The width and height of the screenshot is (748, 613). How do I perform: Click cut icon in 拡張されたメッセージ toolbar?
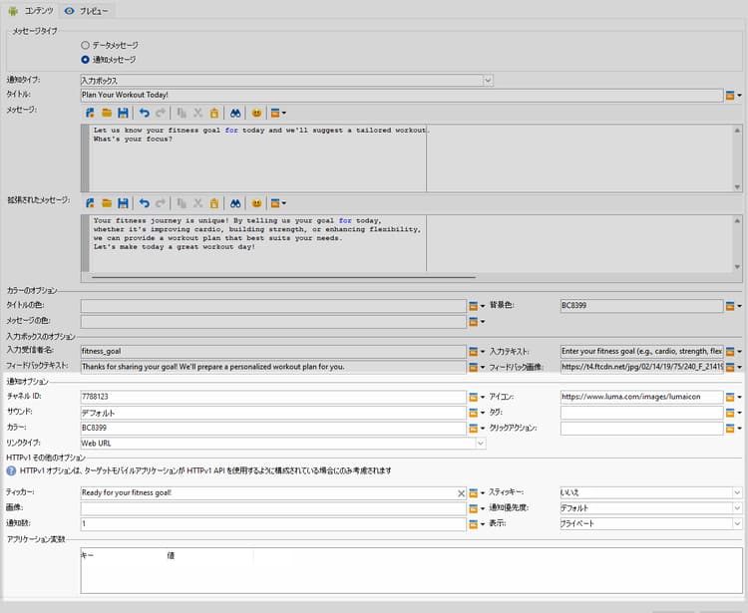pos(198,203)
